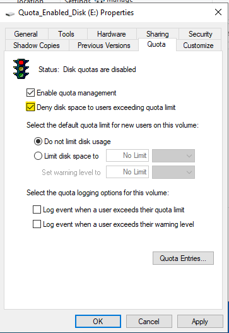Go to the Shadow Copies tab

[37, 45]
